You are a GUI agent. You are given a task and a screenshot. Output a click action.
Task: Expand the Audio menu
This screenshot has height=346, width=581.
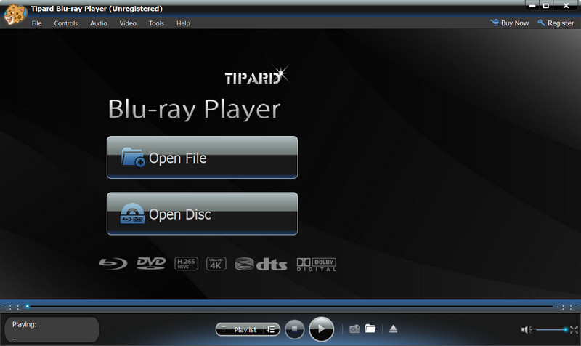point(99,23)
